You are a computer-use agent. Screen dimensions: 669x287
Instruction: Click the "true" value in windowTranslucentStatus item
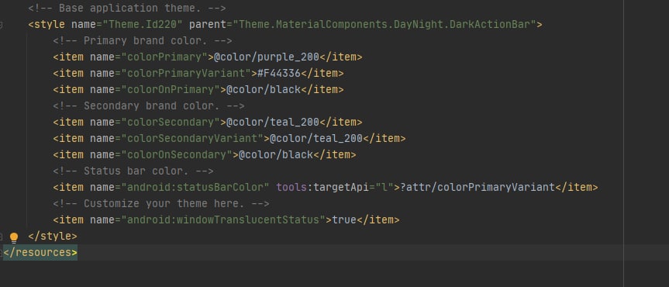click(344, 220)
